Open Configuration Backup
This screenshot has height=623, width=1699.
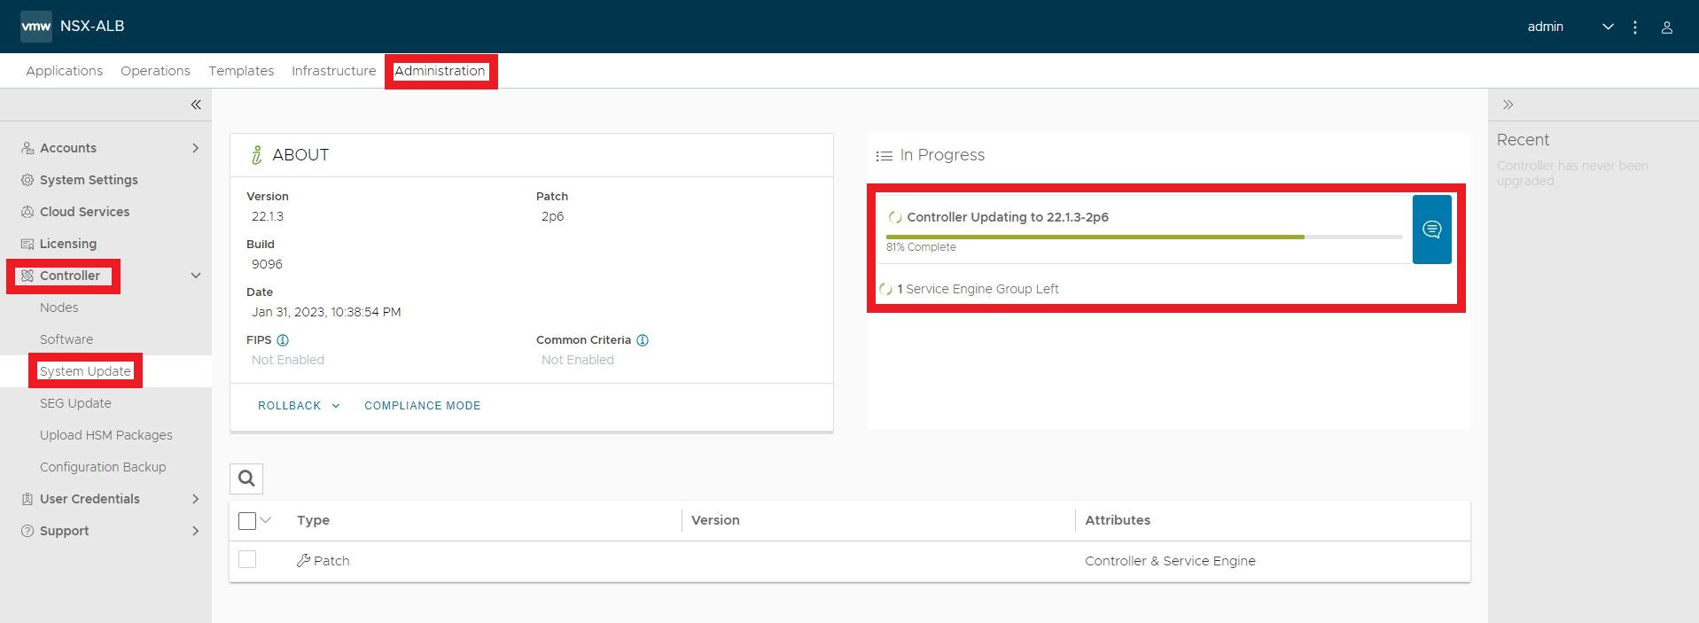[x=103, y=467]
